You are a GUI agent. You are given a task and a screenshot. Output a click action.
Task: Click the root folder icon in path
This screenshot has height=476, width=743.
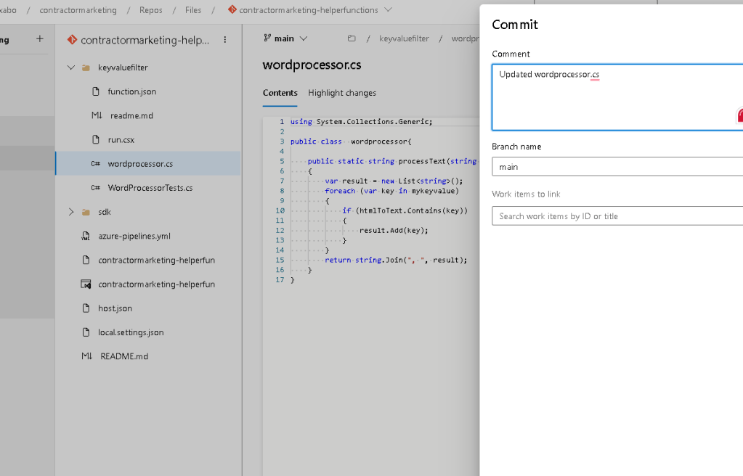point(352,38)
